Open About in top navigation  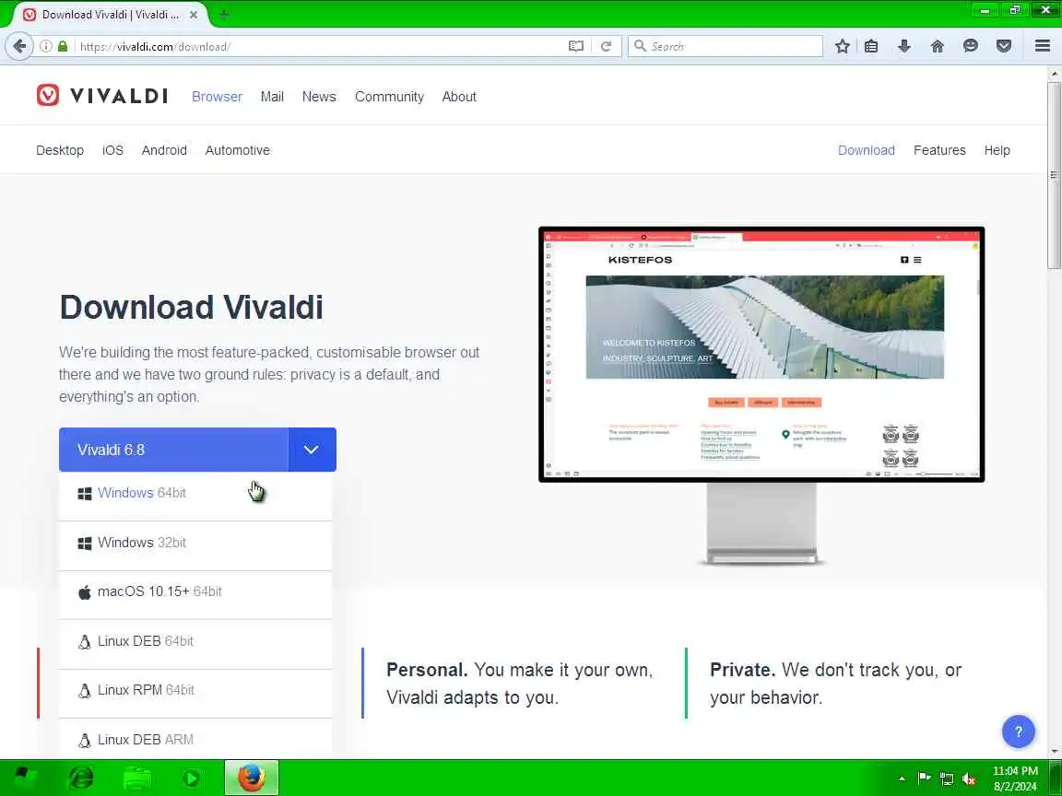(x=459, y=96)
